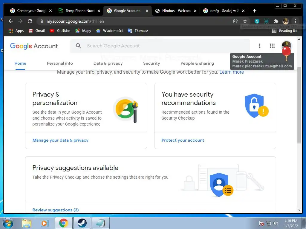Open the Extensions puzzle icon

276,21
